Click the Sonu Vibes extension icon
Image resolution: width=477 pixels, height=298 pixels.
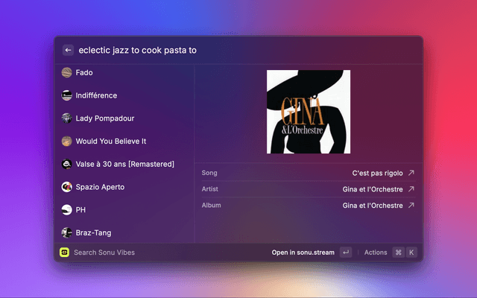tap(64, 253)
